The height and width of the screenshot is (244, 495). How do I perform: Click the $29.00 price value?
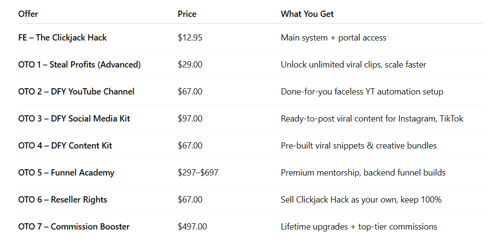tap(190, 65)
